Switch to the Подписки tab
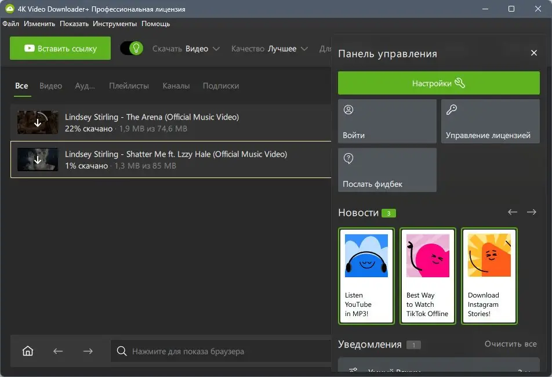 221,86
